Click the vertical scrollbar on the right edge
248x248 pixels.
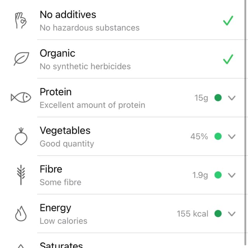[x=245, y=124]
